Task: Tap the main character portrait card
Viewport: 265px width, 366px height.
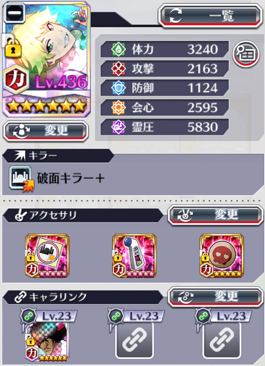Action: [47, 59]
